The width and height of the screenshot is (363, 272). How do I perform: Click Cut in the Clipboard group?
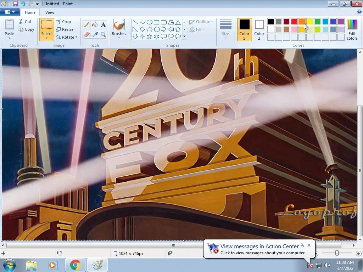(25, 22)
